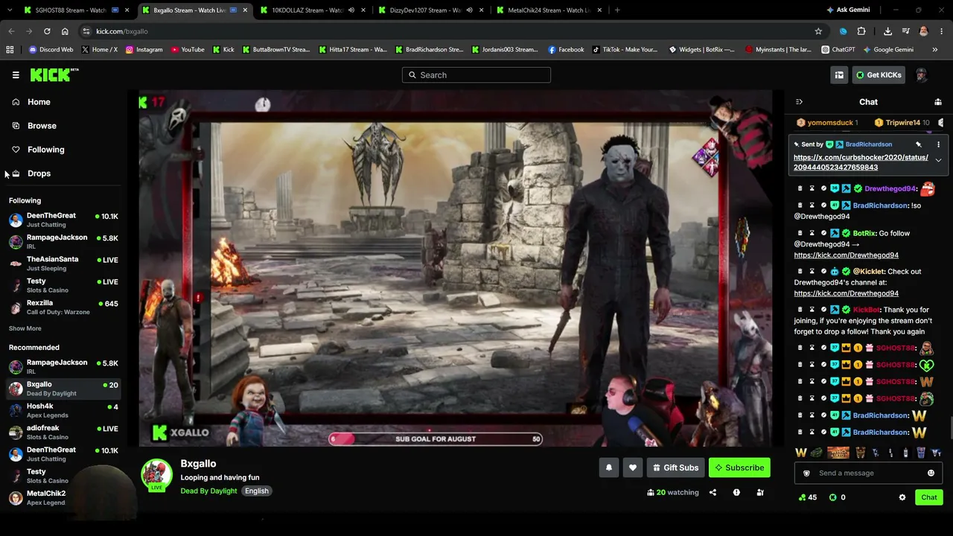Open Rexzilla channel in Following

(63, 307)
